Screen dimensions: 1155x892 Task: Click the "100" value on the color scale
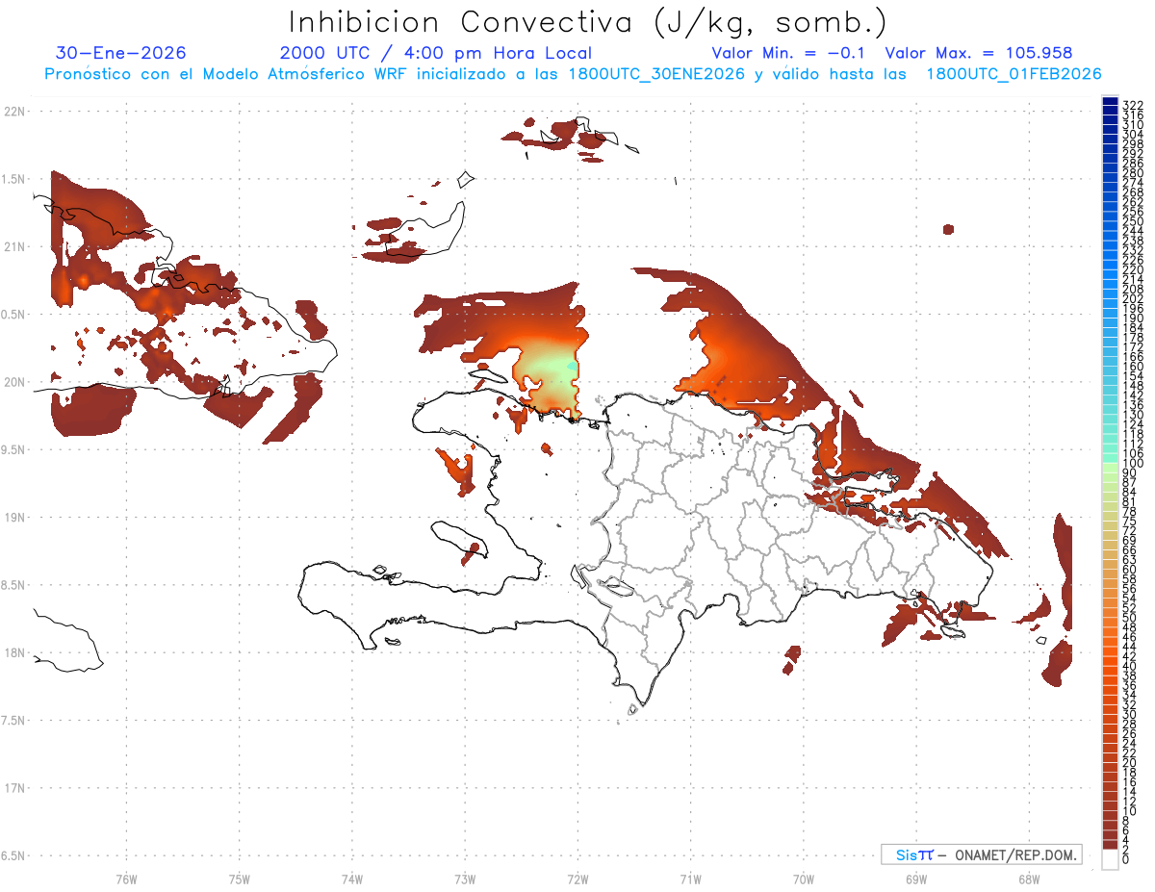click(1133, 464)
